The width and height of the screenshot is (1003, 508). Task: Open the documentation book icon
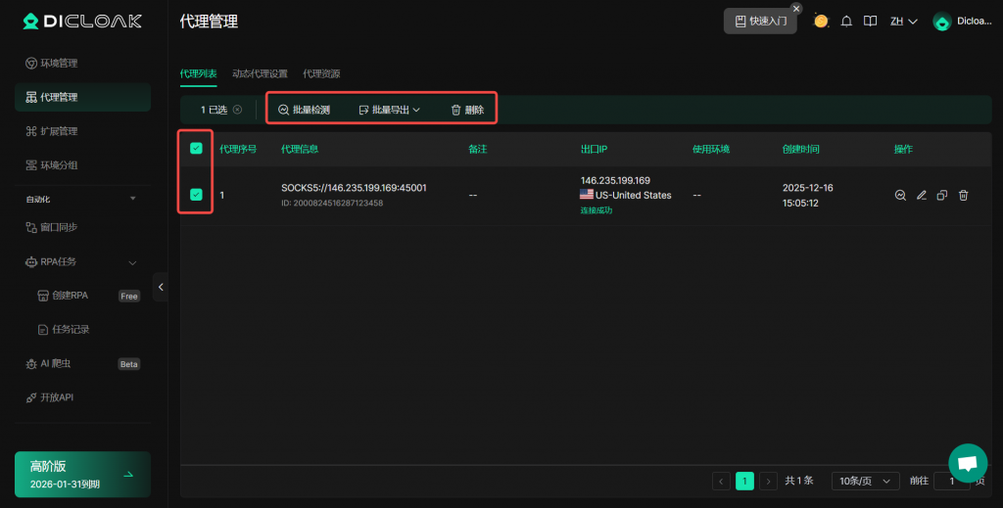(870, 21)
